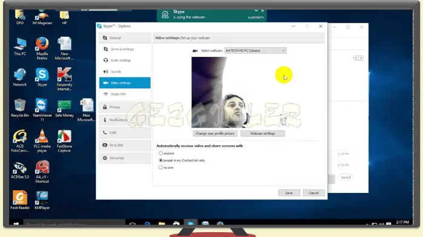
Task: Open Skype WiFi settings
Action: point(125,94)
